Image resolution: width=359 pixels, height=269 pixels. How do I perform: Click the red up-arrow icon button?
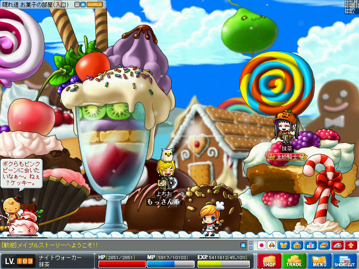(x=351, y=245)
